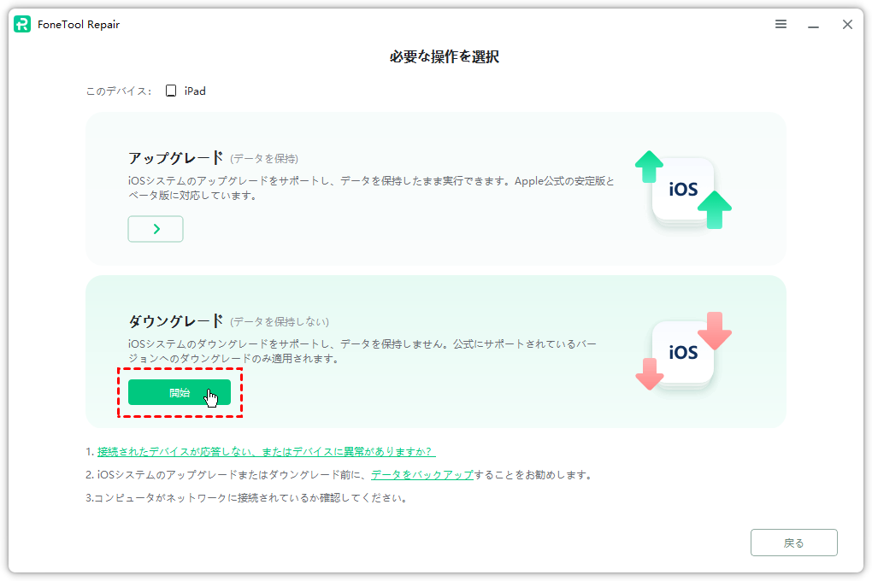Click the downgrade iOS illustration with red arrows
872x581 pixels.
click(683, 351)
